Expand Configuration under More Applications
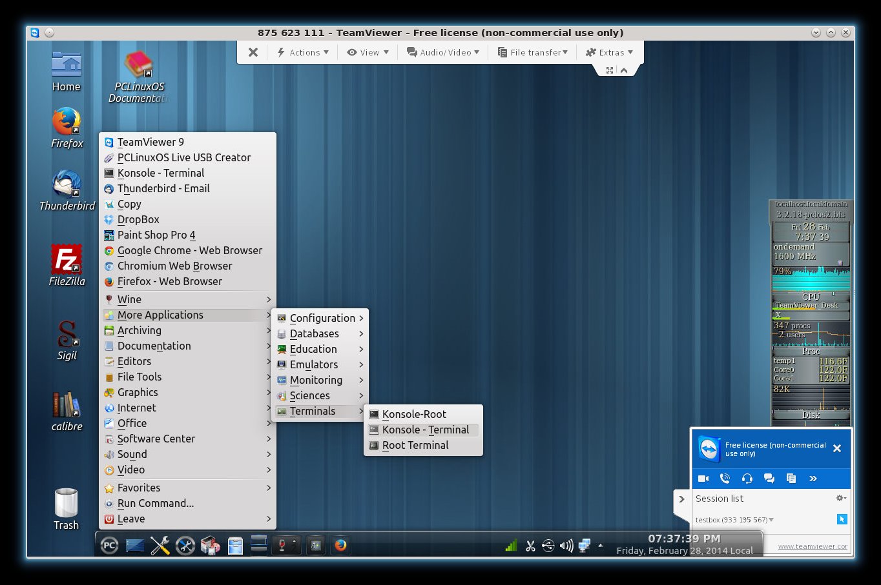 [x=320, y=318]
